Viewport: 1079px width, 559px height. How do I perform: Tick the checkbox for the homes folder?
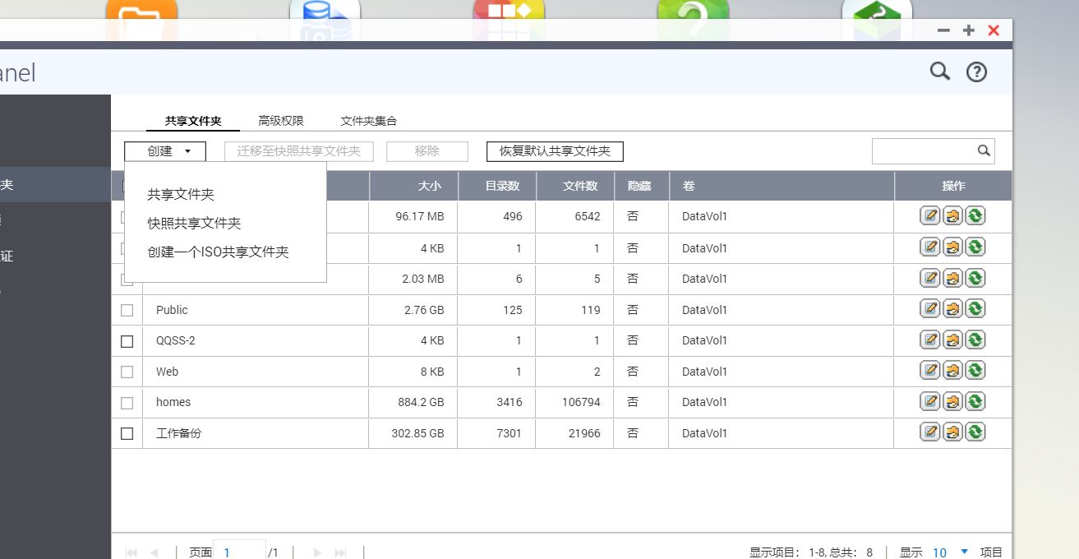pos(127,402)
